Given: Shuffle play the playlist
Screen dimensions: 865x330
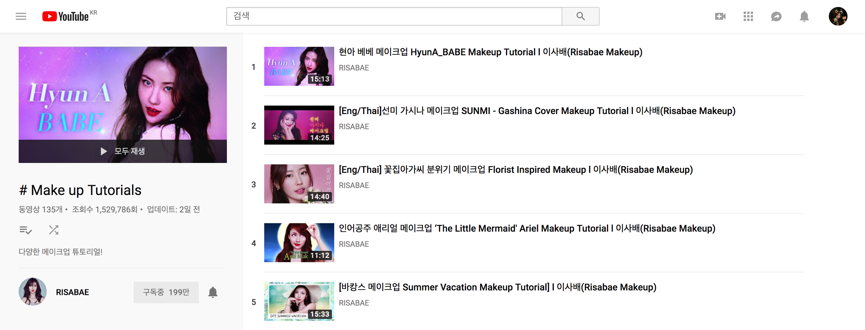Looking at the screenshot, I should pos(54,230).
